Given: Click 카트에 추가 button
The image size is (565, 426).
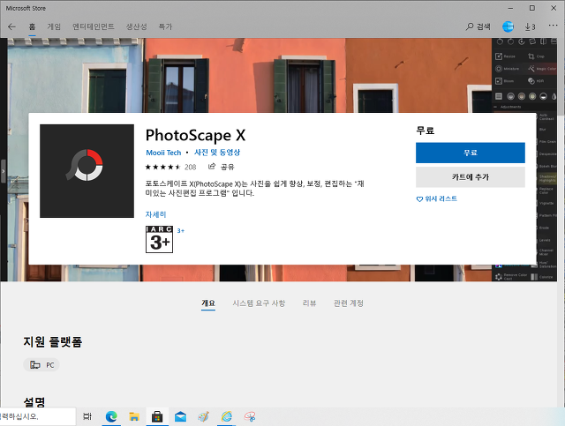Looking at the screenshot, I should [x=471, y=177].
